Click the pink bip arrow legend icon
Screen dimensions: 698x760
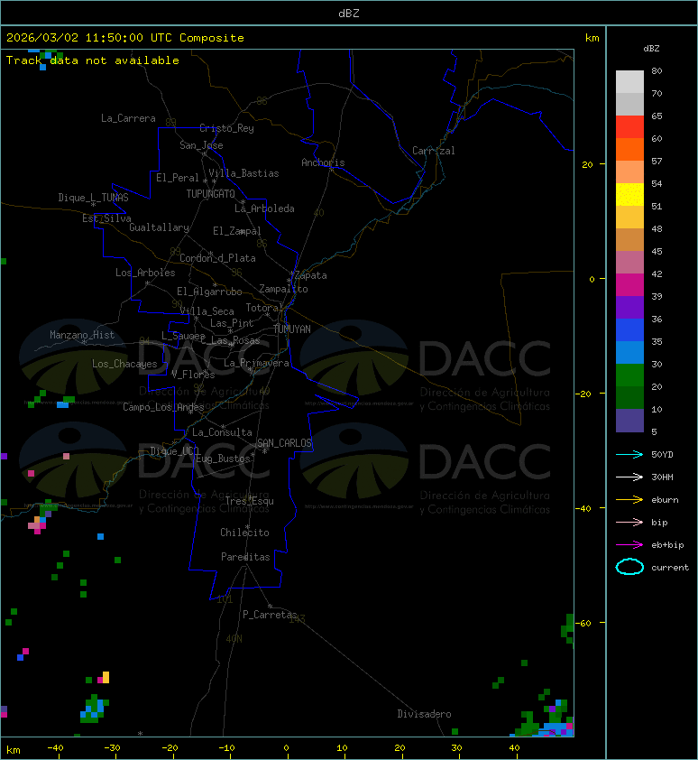tap(629, 522)
